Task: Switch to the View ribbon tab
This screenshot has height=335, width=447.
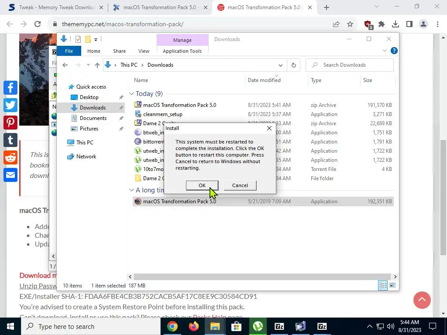Action: click(x=144, y=51)
